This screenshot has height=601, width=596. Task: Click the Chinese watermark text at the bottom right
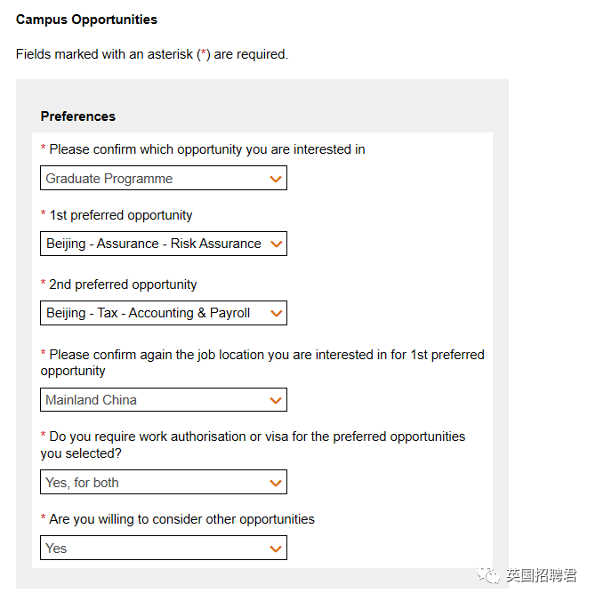pos(541,575)
